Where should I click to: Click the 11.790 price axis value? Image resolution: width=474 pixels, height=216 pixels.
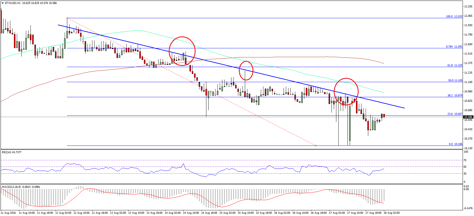point(468,35)
